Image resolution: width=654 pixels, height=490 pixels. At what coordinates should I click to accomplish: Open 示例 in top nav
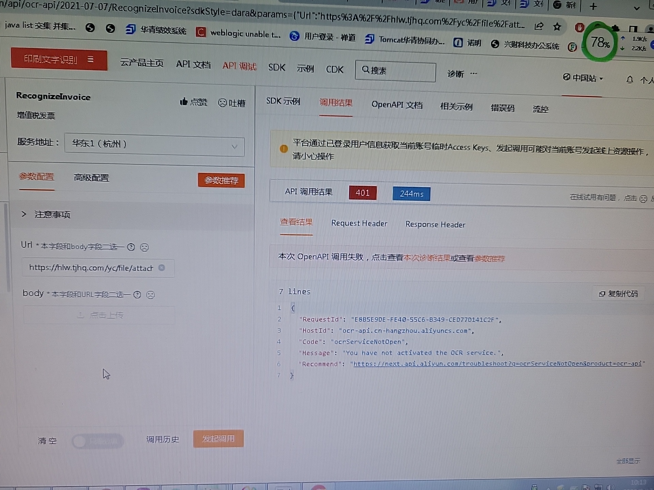click(305, 69)
